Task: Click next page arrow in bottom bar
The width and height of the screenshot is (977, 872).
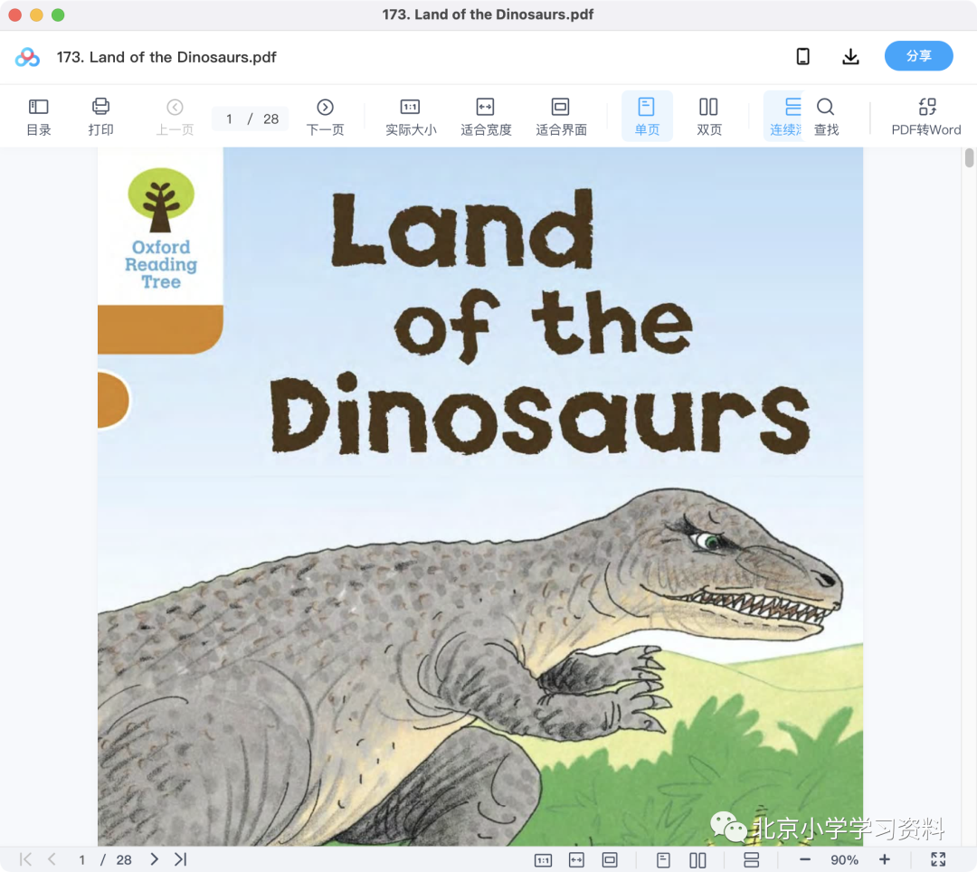Action: (154, 859)
